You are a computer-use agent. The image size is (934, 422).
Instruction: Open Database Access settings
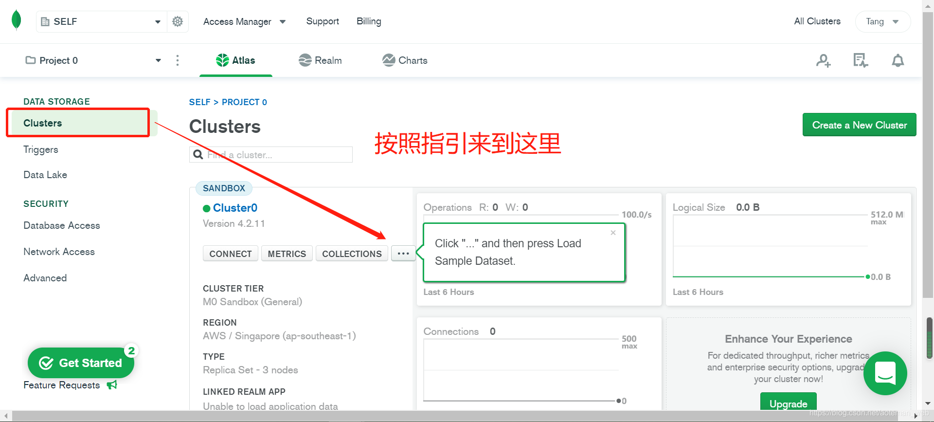(x=62, y=225)
